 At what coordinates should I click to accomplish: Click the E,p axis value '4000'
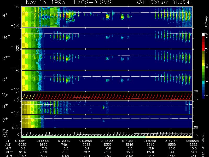pyautogui.click(x=16, y=128)
